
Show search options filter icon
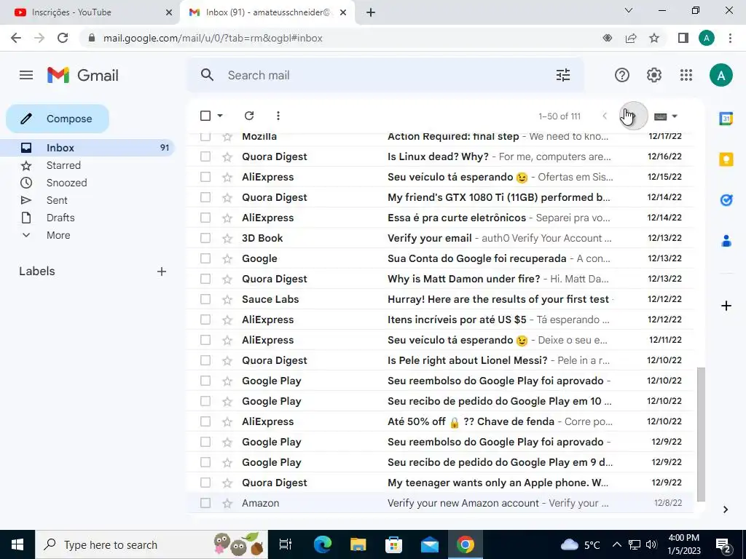(563, 75)
